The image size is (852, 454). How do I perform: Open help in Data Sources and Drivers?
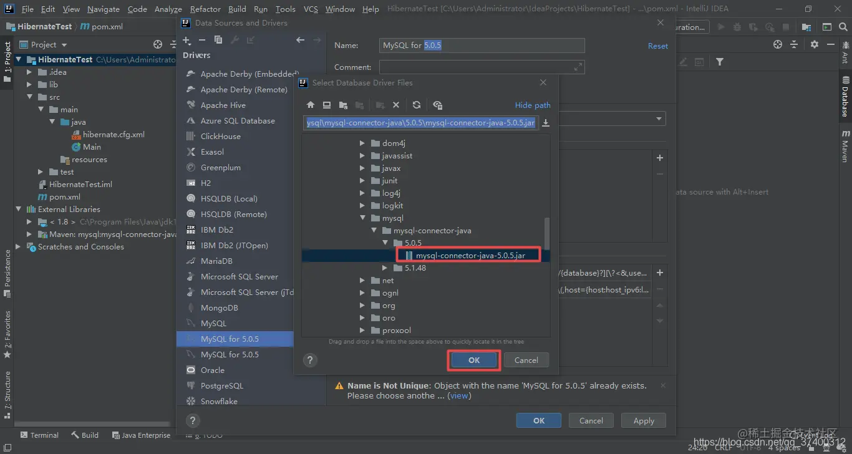(193, 420)
